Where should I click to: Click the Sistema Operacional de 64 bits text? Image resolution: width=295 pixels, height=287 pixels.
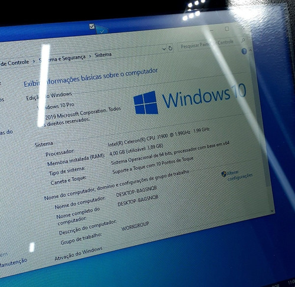[x=170, y=153]
